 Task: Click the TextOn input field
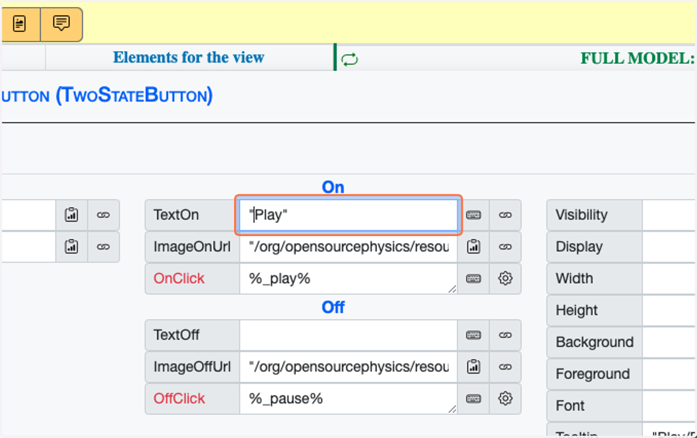pyautogui.click(x=348, y=215)
